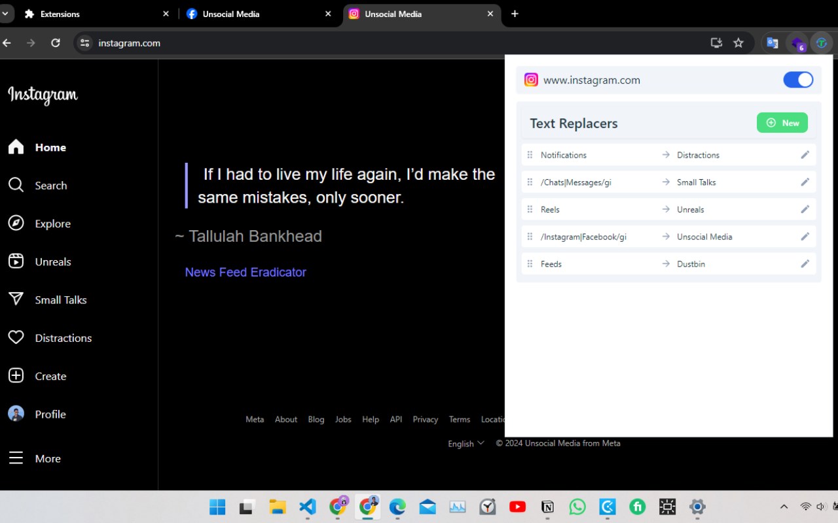
Task: Open the Terms footer link
Action: pyautogui.click(x=460, y=420)
